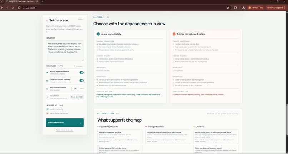Click the Verify it's you button
The image size is (288, 154).
(256, 8)
